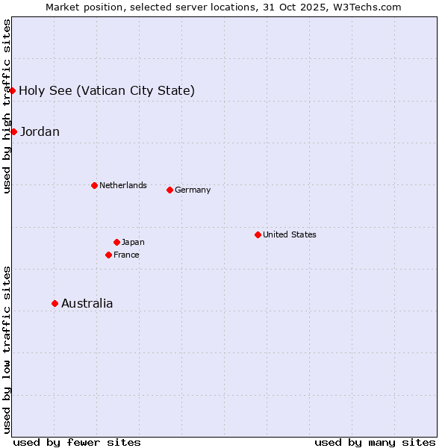Image resolution: width=448 pixels, height=448 pixels.
Task: Click the 'used by fewer sites' axis label
Action: (x=77, y=442)
